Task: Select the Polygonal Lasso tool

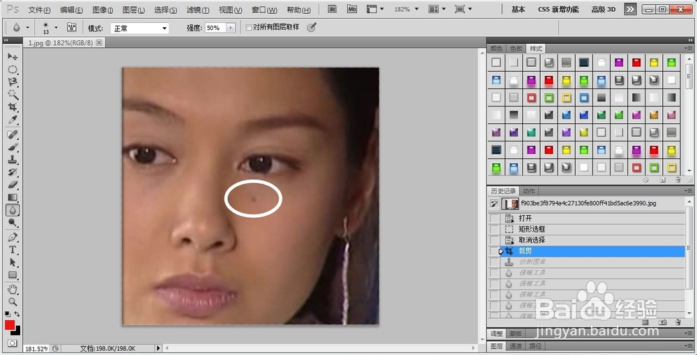Action: point(13,82)
